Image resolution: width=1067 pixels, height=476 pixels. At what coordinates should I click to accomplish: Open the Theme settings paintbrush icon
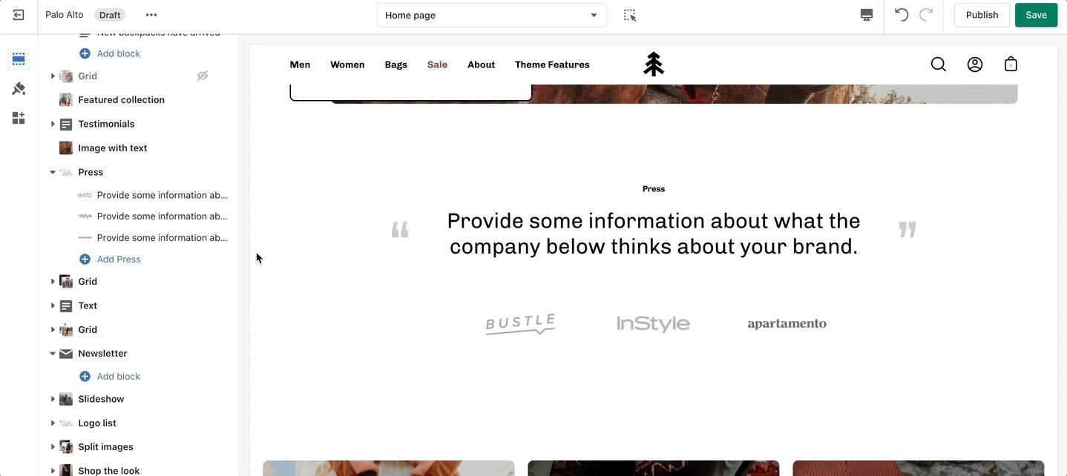pyautogui.click(x=19, y=89)
